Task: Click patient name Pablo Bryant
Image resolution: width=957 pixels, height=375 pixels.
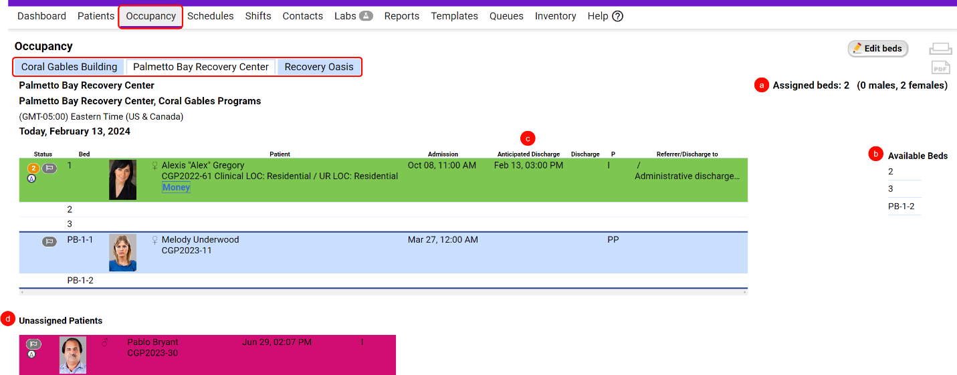Action: point(152,342)
